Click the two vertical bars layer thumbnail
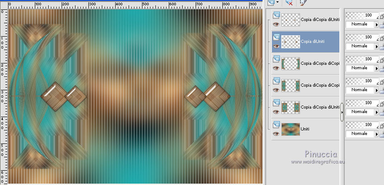The height and width of the screenshot is (185, 384). [x=291, y=85]
